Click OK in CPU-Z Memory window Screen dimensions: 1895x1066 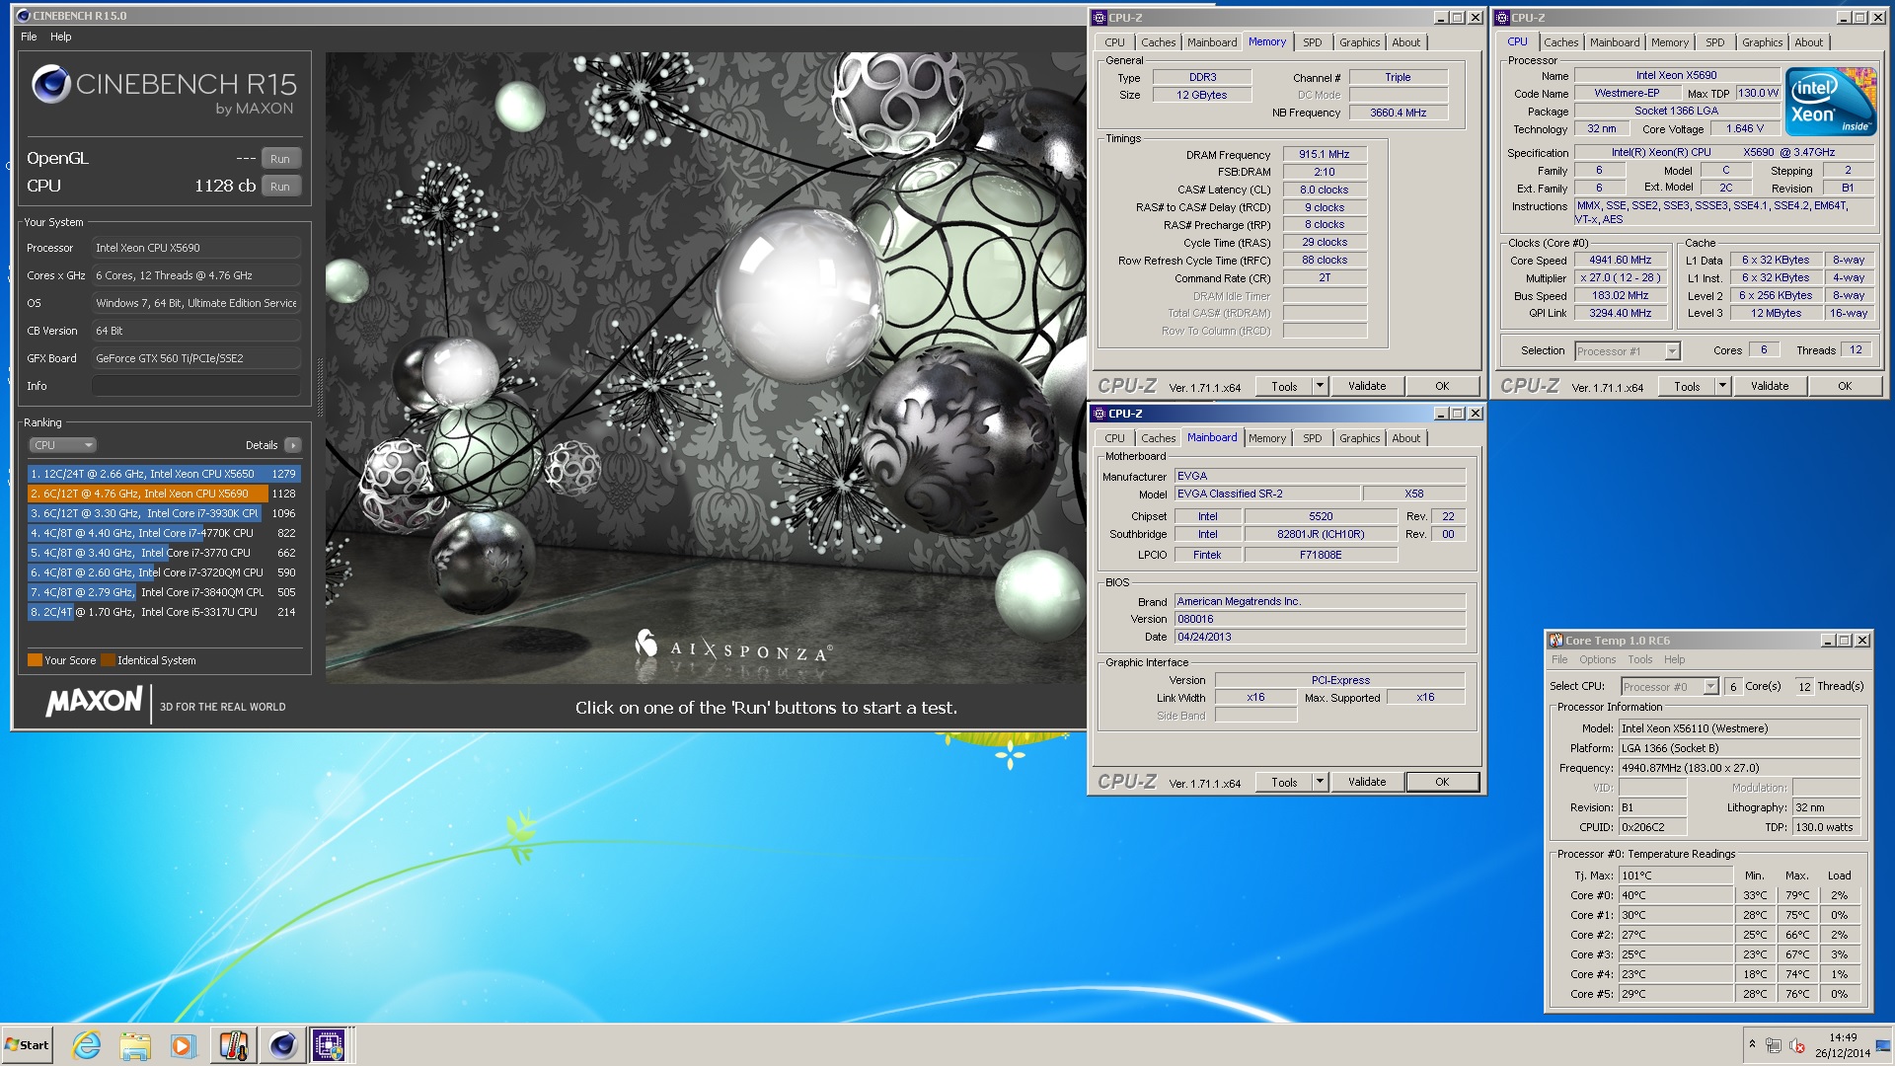(1442, 386)
